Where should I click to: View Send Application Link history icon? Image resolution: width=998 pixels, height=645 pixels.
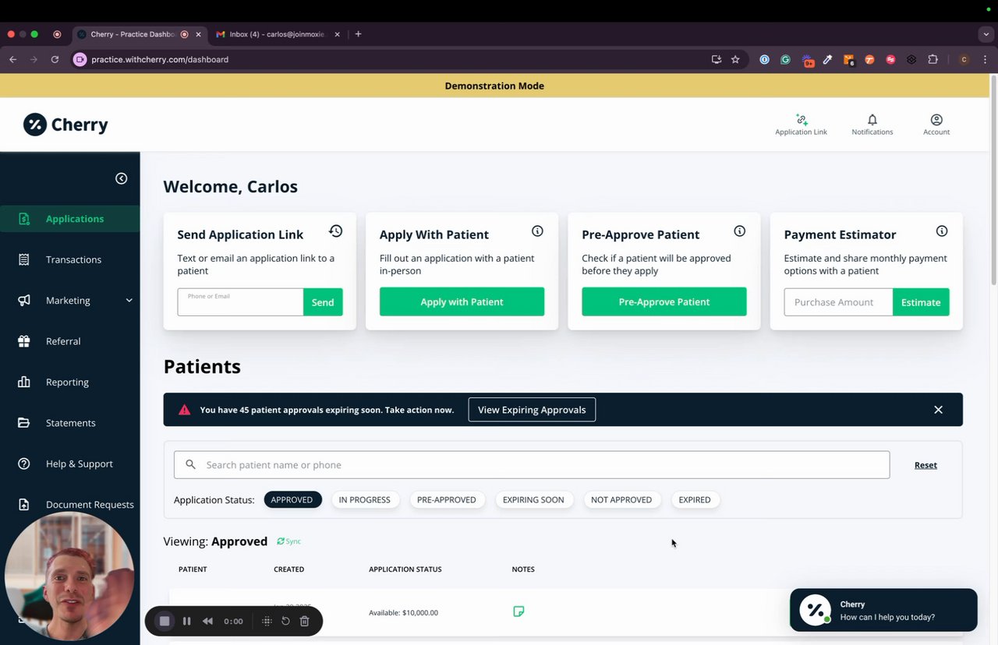(x=335, y=231)
